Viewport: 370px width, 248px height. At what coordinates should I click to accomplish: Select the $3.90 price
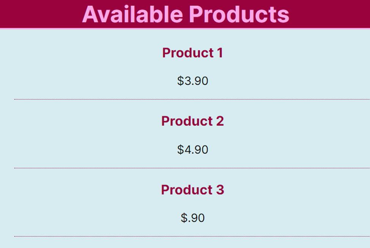[x=193, y=81]
